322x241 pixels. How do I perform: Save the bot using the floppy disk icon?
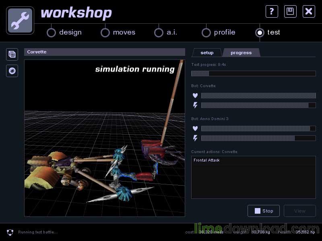(x=290, y=11)
